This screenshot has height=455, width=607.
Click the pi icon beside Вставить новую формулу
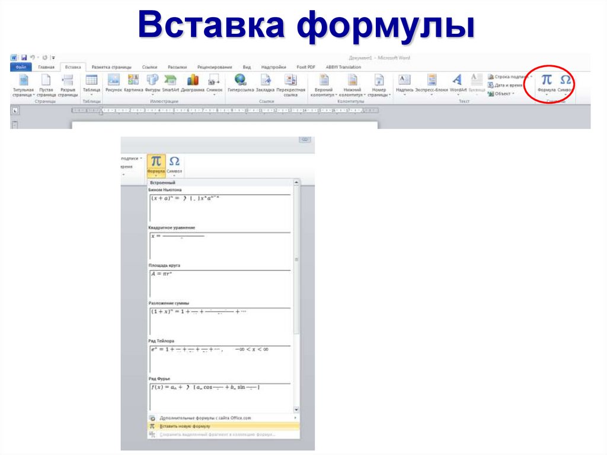pyautogui.click(x=152, y=427)
